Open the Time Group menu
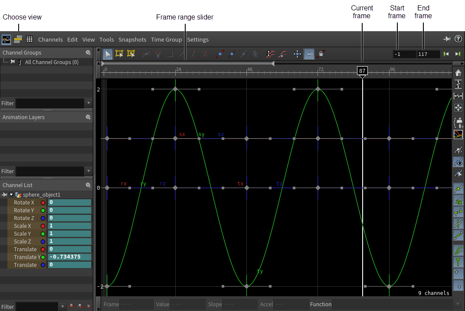 tap(166, 39)
